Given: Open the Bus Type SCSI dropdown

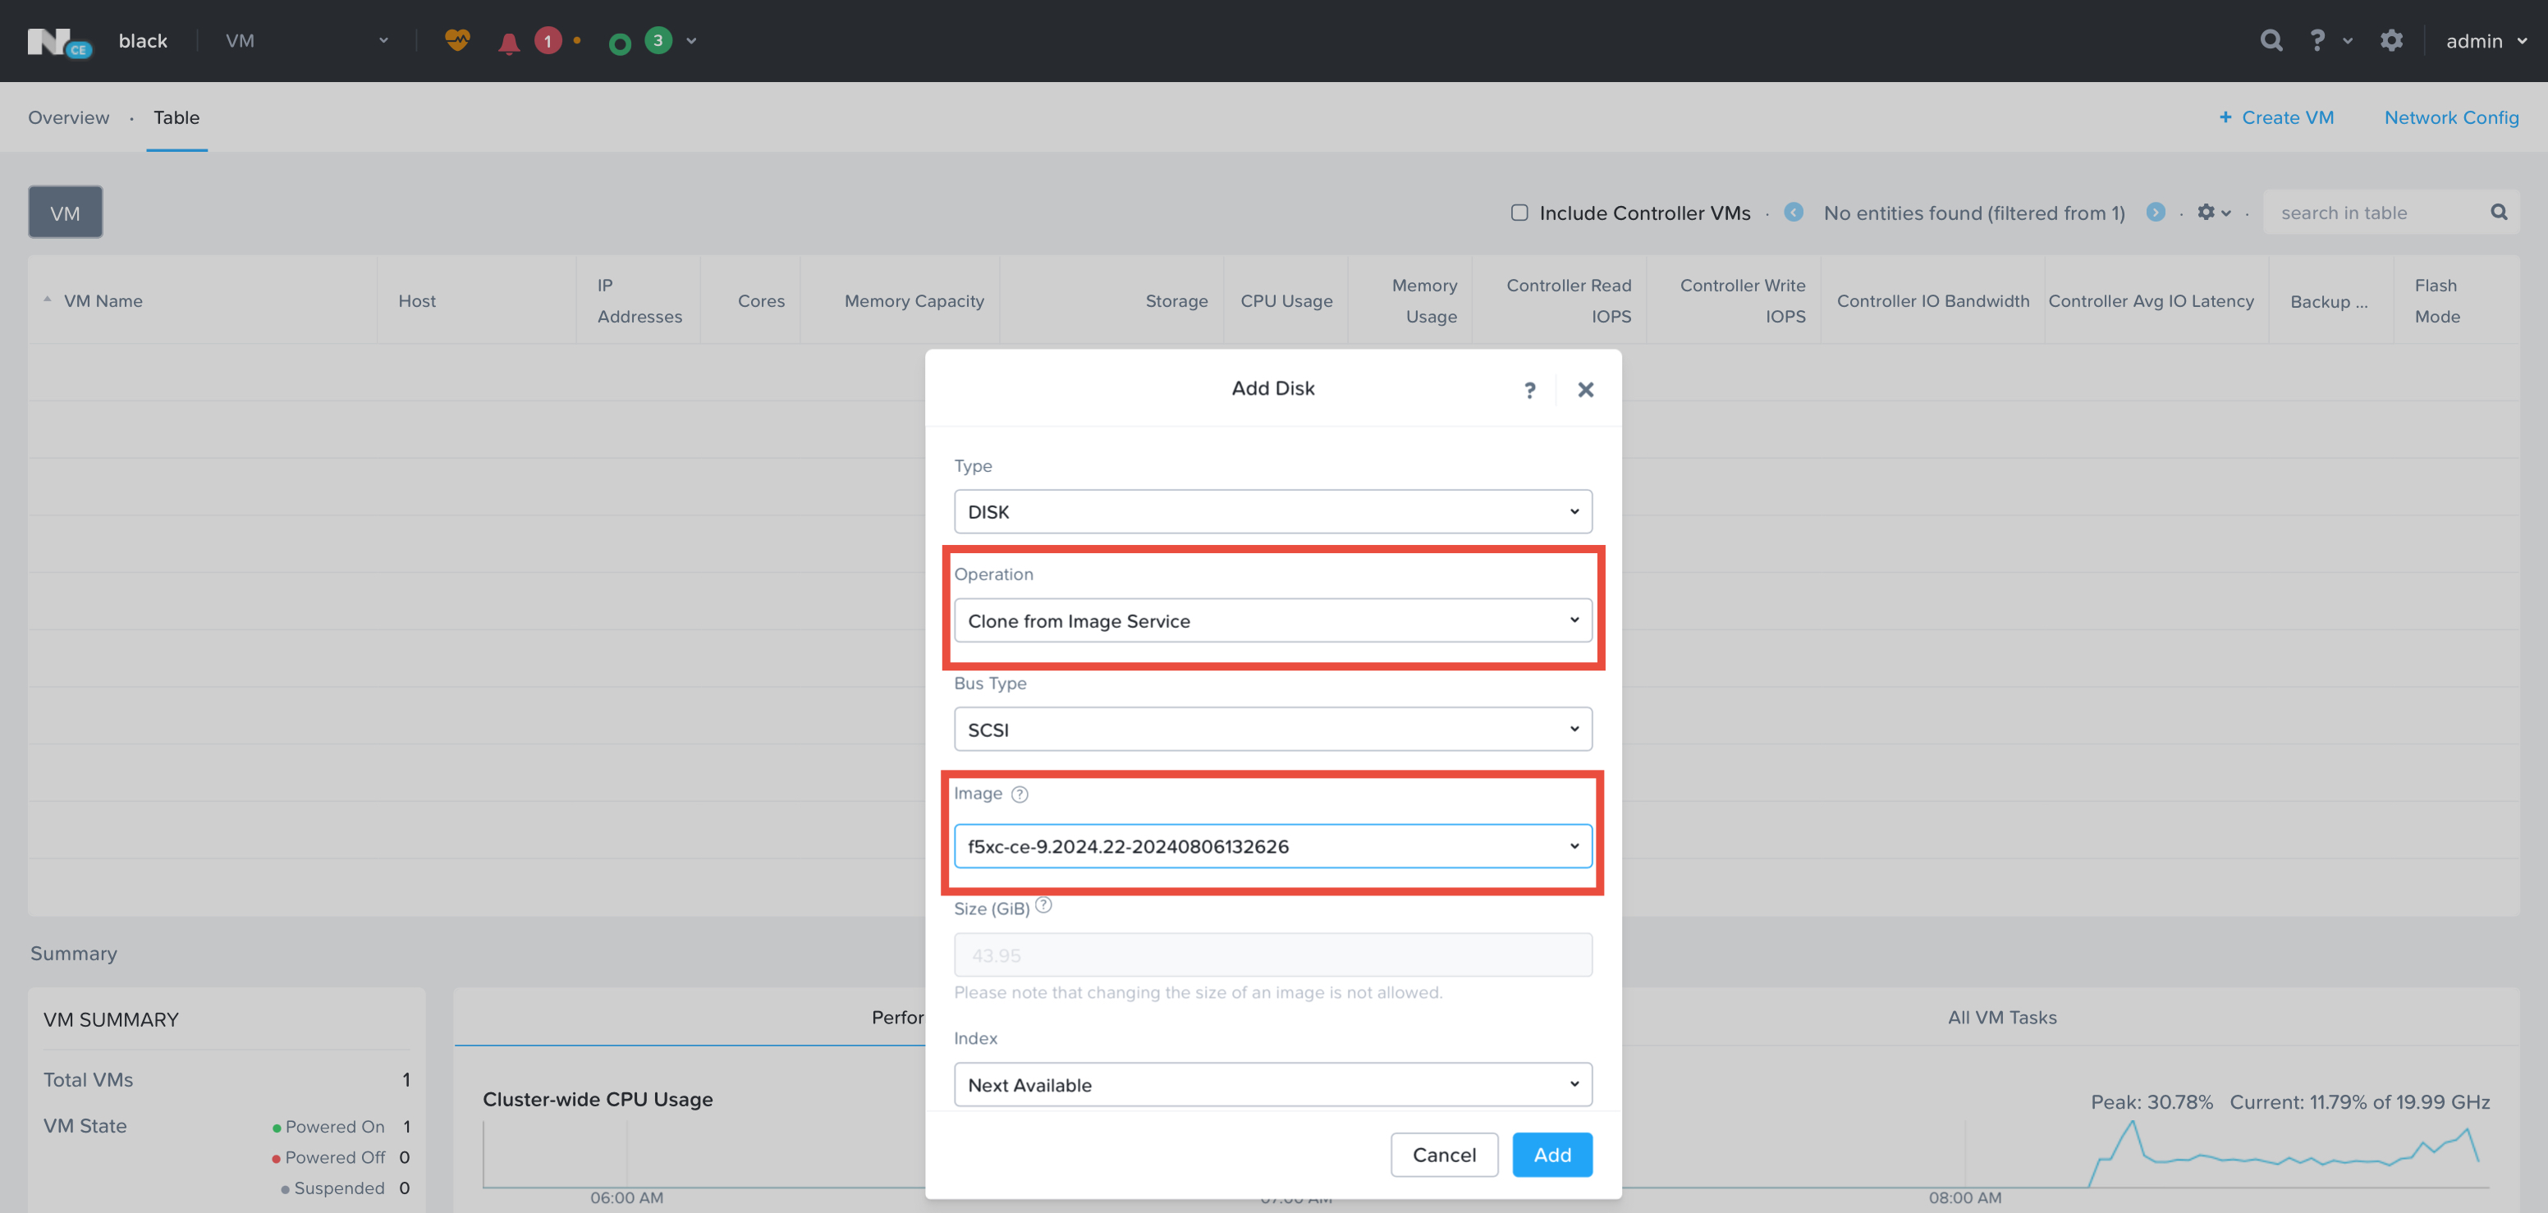Looking at the screenshot, I should coord(1272,729).
